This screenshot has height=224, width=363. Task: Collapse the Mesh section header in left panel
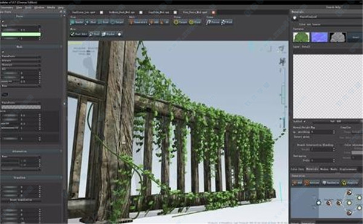(x=31, y=46)
